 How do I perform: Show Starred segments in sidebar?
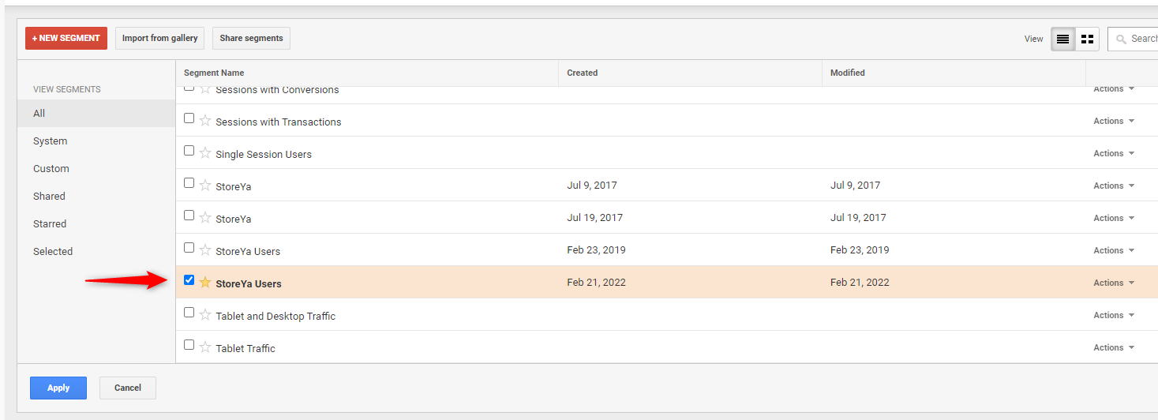coord(50,223)
